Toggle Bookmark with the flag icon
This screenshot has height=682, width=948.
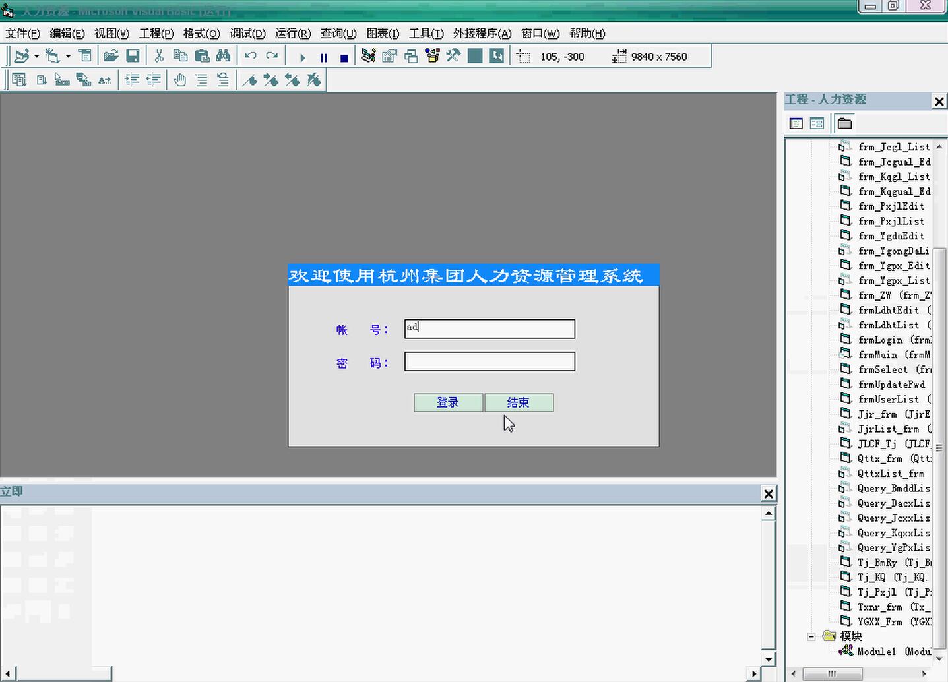249,80
